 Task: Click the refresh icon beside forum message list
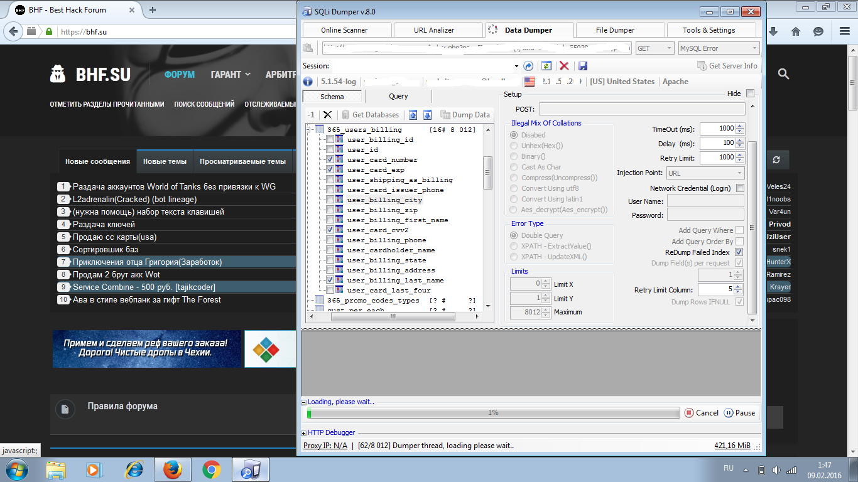pos(776,160)
